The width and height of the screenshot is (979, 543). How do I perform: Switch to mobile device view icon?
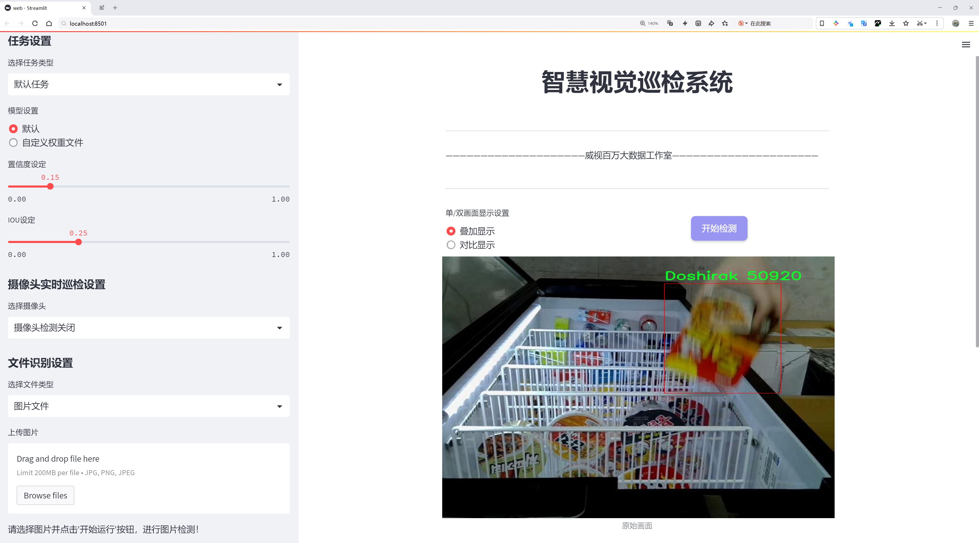[x=822, y=23]
